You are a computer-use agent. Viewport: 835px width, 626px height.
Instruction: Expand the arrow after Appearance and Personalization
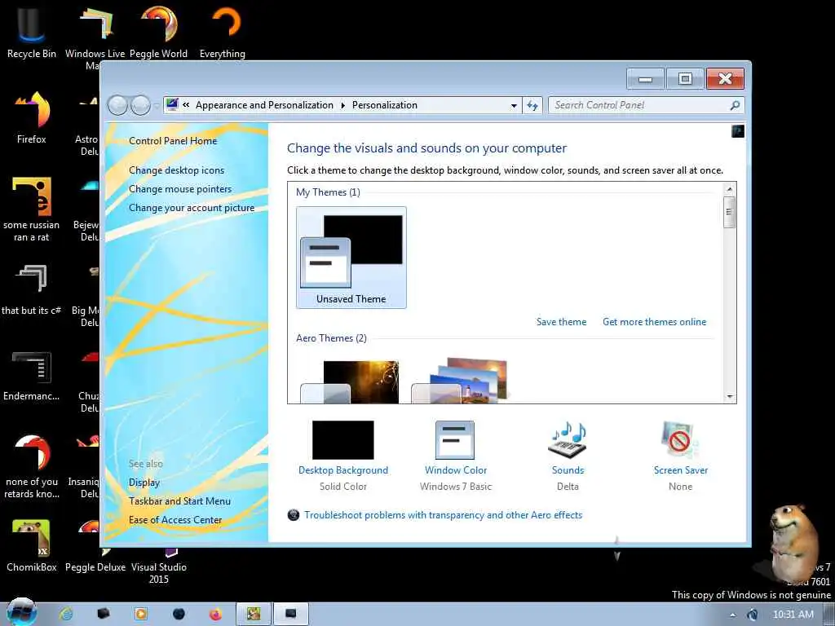point(342,105)
